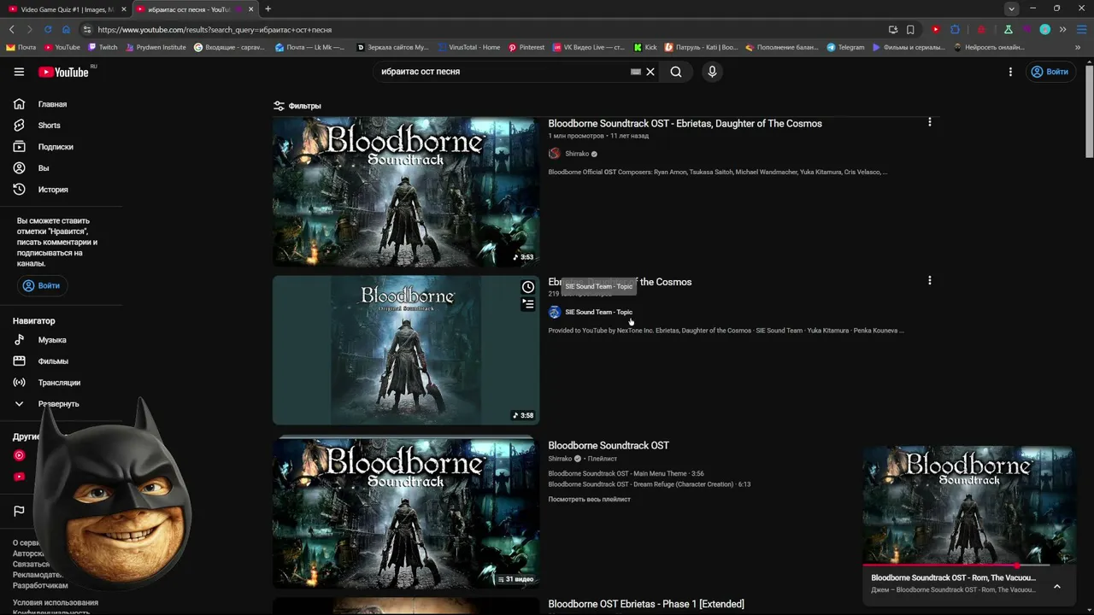Open the browser extensions puzzle icon
Screen dimensions: 1094x615
[x=956, y=30]
